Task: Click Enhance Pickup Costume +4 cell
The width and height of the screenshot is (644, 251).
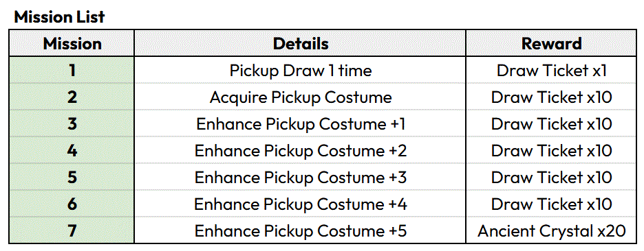Action: 300,204
